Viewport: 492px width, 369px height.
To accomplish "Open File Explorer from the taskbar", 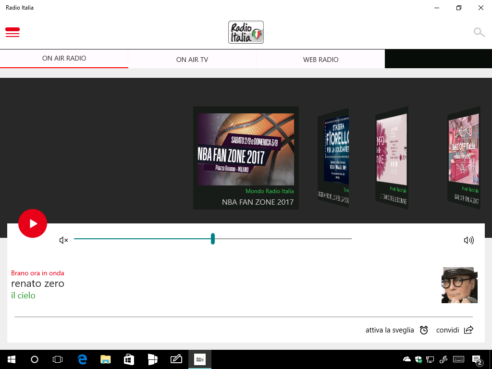I will pos(105,359).
